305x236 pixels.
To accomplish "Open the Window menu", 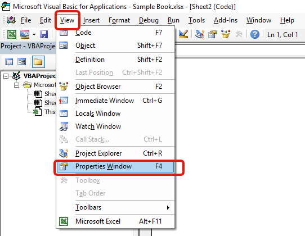I will point(259,20).
